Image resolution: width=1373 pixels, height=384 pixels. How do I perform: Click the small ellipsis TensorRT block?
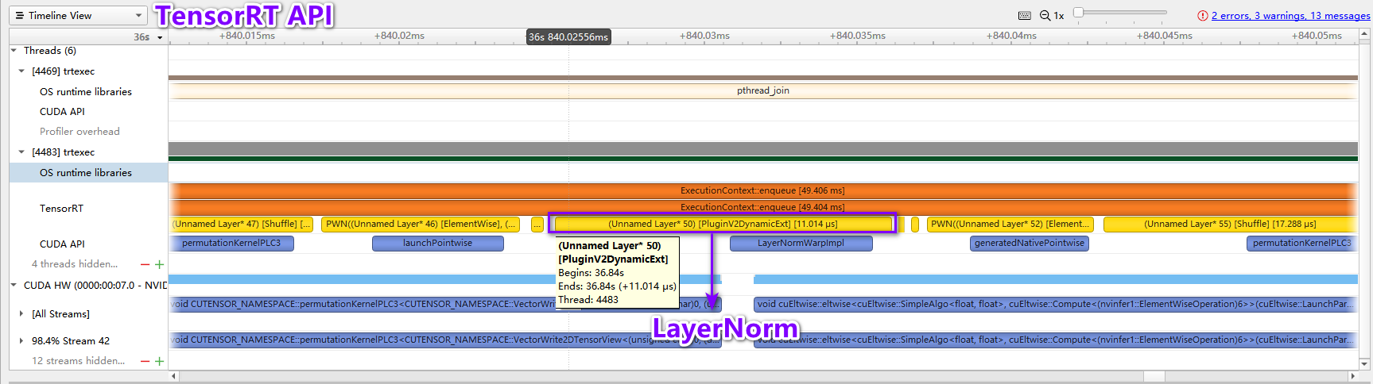(x=537, y=225)
